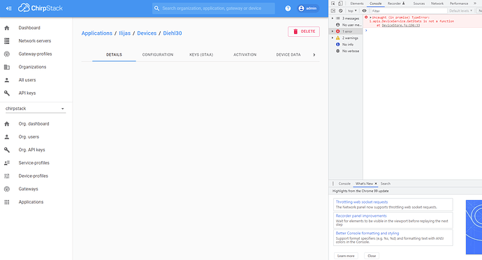Click the API keys wrench icon
Viewport: 482px width, 260px height.
7,93
